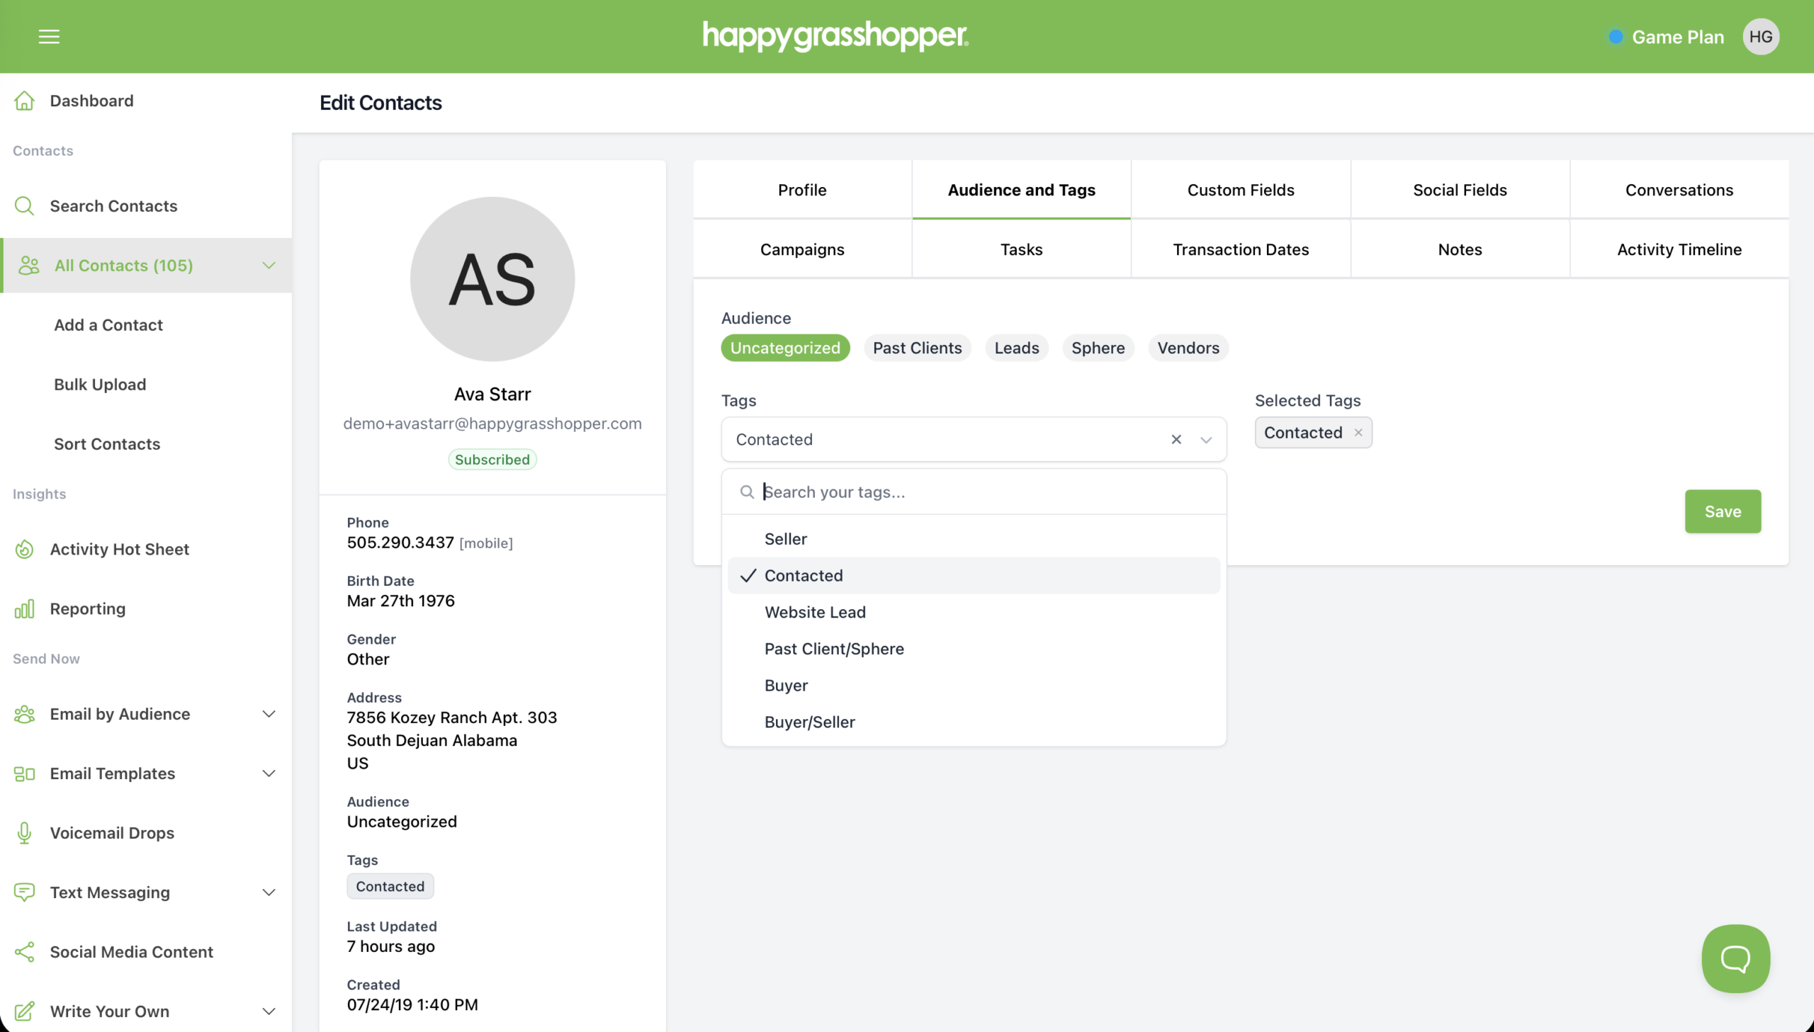Click the HG user avatar
1814x1032 pixels.
[x=1760, y=37]
